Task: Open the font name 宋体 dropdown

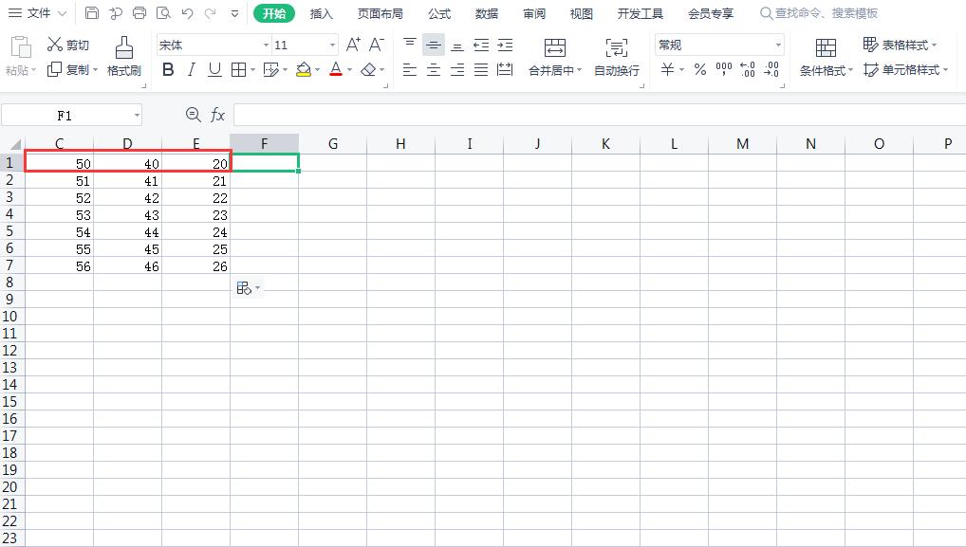Action: (266, 45)
